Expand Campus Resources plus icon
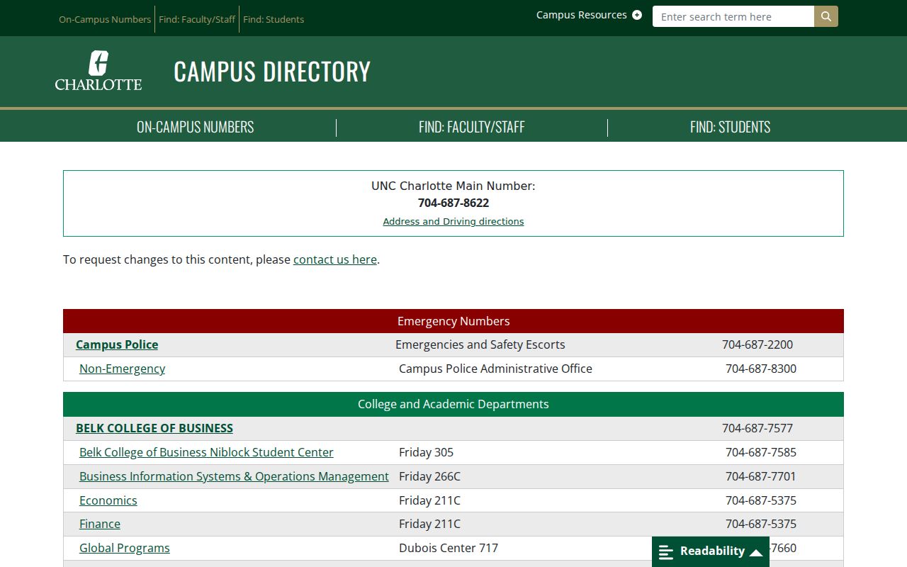This screenshot has width=907, height=567. 637,15
